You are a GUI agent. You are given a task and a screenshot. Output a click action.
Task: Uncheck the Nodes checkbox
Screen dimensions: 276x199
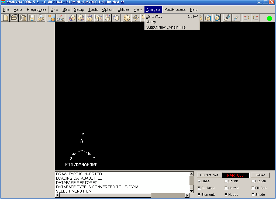click(226, 195)
